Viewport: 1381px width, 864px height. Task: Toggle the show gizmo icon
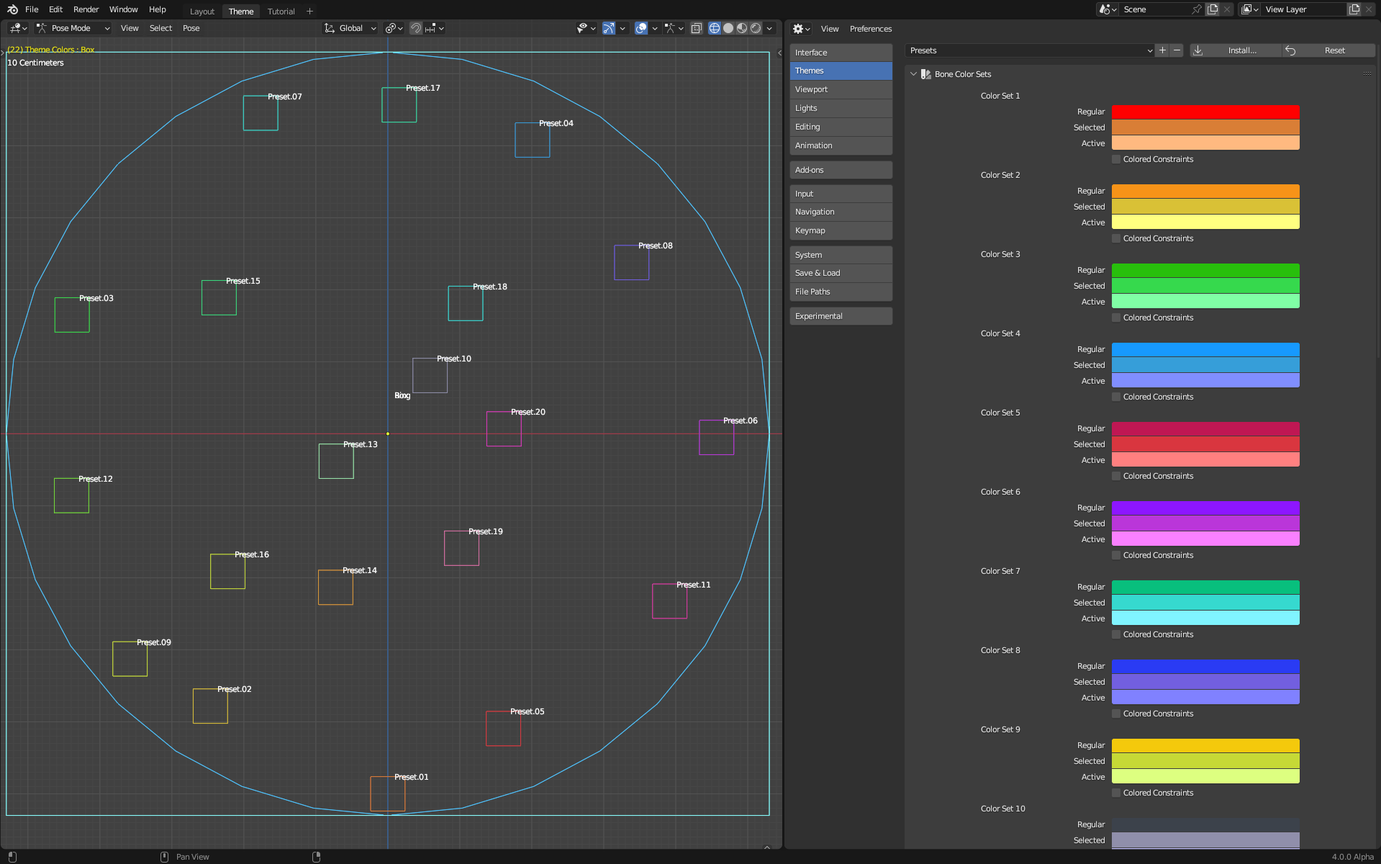tap(609, 28)
